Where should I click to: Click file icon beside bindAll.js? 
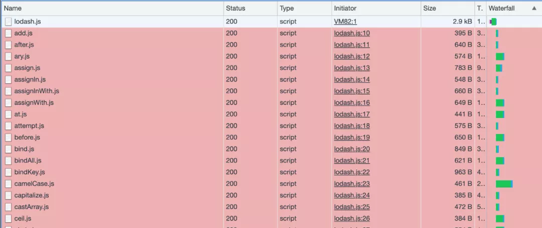9,160
